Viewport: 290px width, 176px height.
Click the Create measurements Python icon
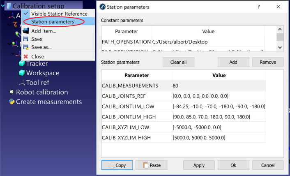(12, 102)
